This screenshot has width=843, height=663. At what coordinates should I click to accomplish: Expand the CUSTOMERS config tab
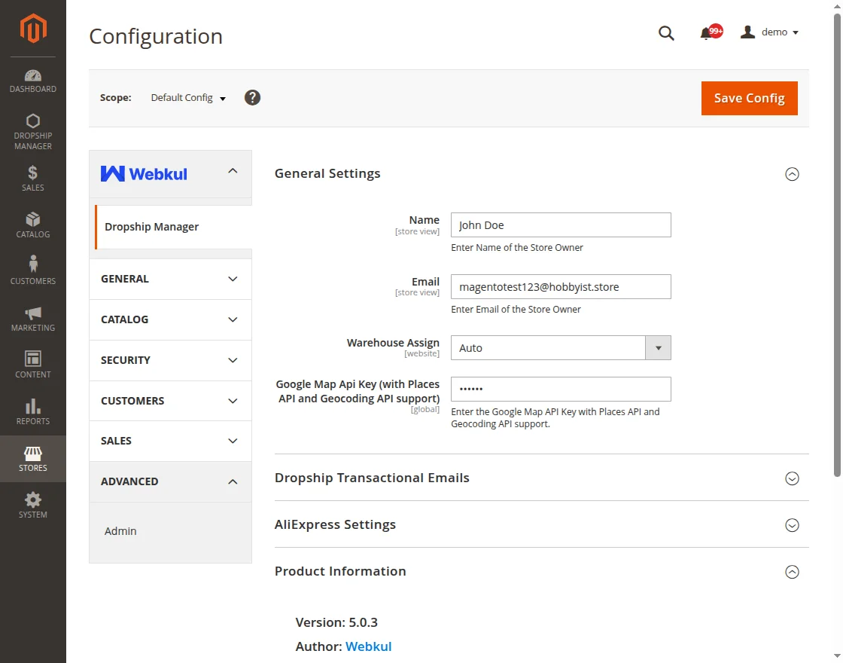170,401
